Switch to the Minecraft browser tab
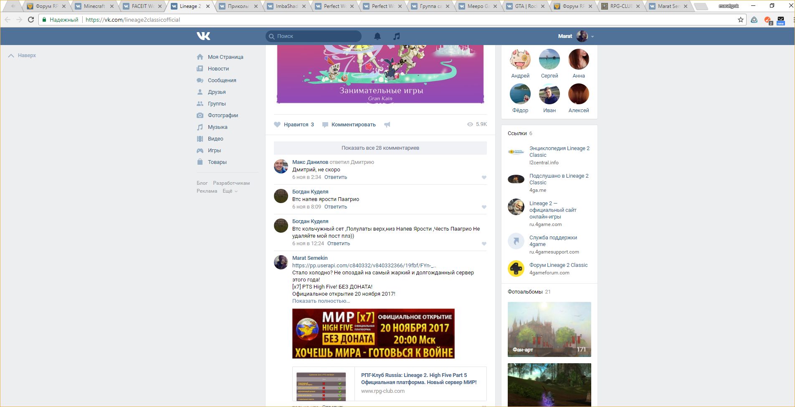The image size is (795, 407). tap(94, 6)
